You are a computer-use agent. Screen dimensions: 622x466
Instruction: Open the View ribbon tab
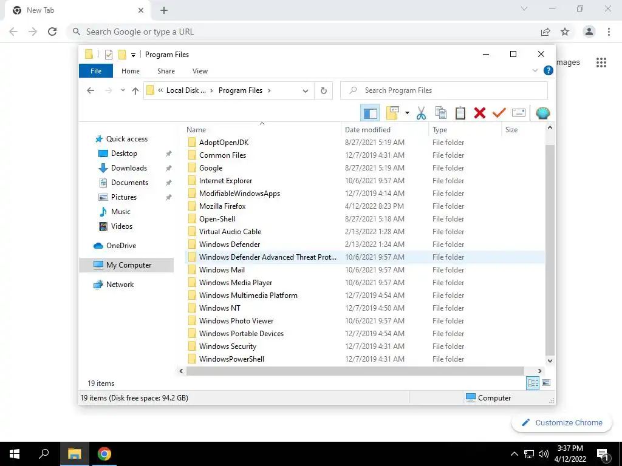point(200,71)
